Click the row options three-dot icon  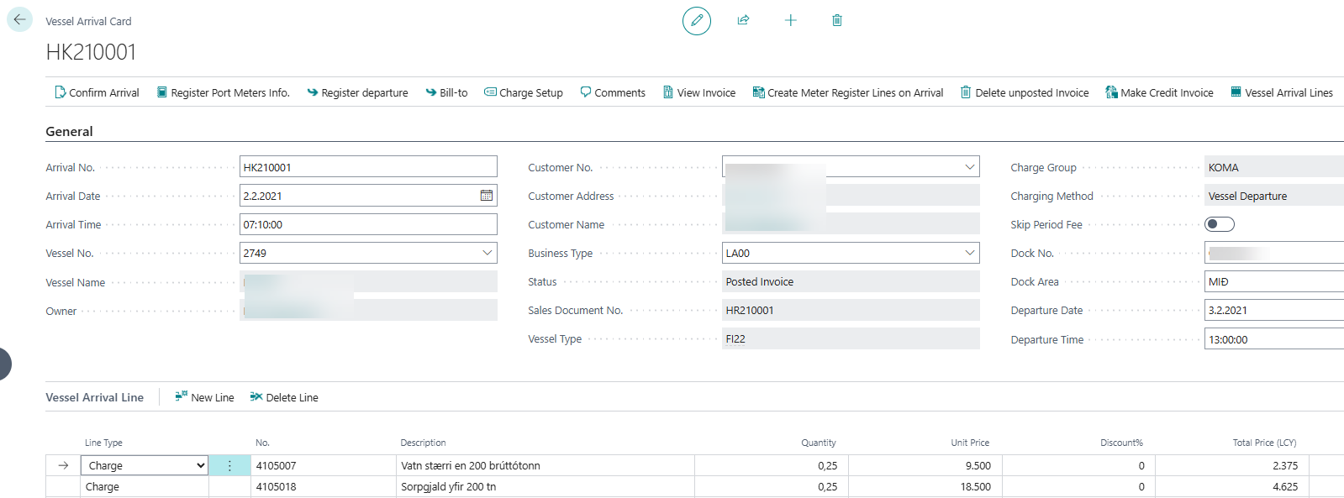pos(229,465)
